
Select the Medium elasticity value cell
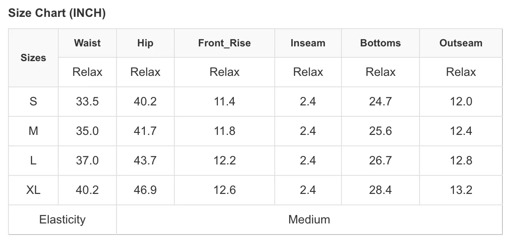click(x=309, y=220)
